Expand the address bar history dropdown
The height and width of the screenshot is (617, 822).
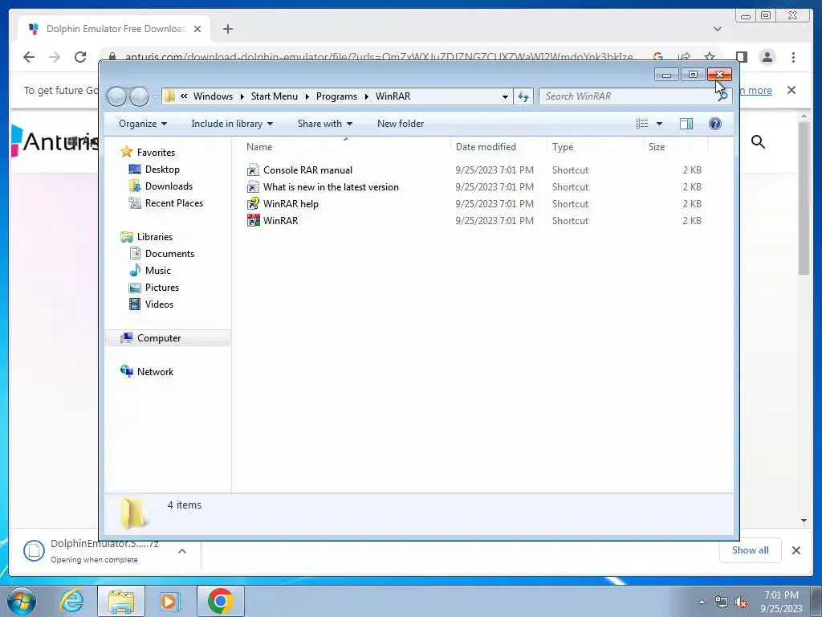pos(505,96)
